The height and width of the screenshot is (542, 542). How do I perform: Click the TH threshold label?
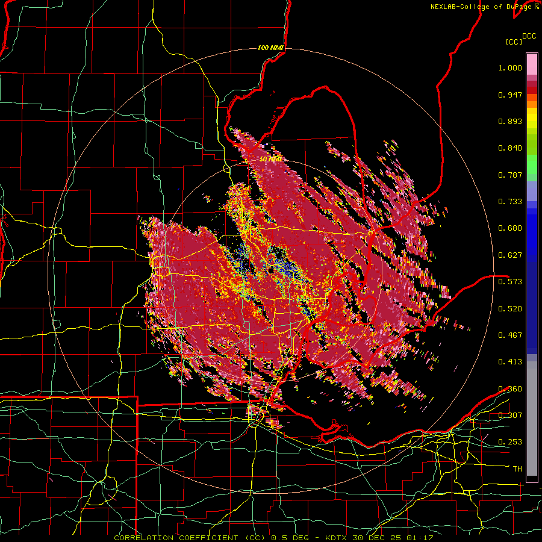pos(517,469)
